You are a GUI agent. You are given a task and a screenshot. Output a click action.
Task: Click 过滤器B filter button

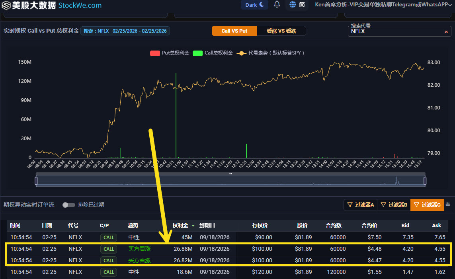point(394,205)
